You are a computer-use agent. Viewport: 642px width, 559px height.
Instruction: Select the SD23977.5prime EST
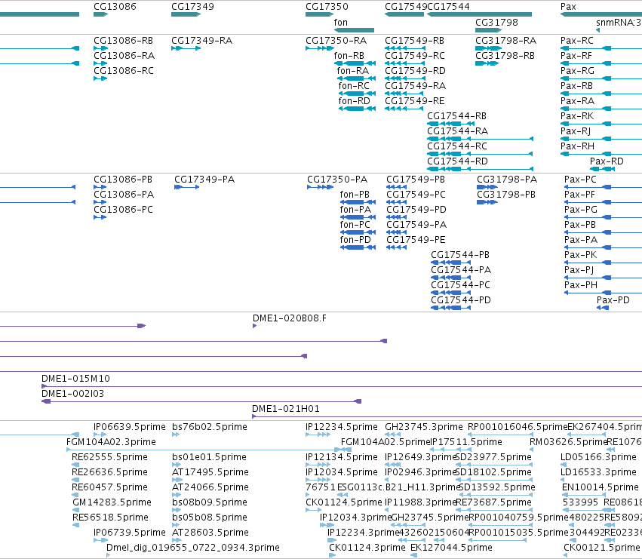click(x=495, y=465)
